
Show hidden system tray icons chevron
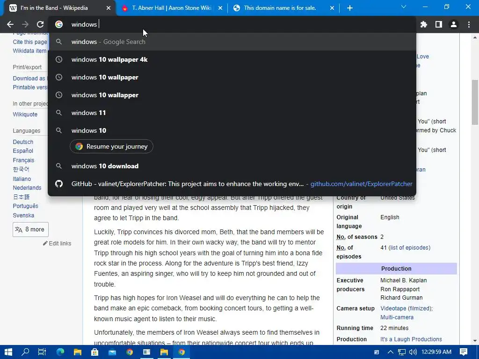click(x=391, y=352)
